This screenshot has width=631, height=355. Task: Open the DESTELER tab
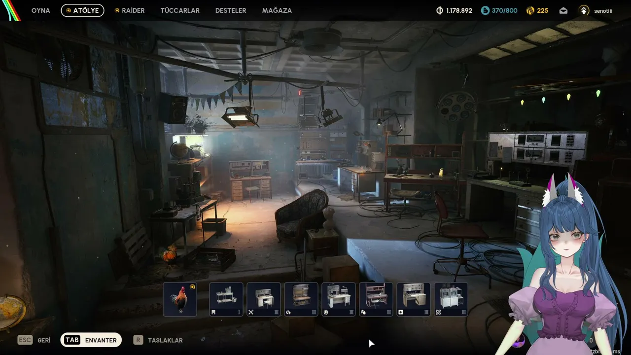[x=231, y=10]
